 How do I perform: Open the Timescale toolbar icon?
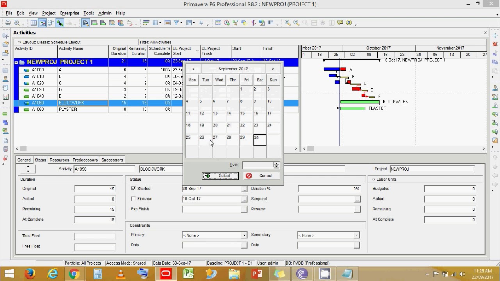[168, 23]
